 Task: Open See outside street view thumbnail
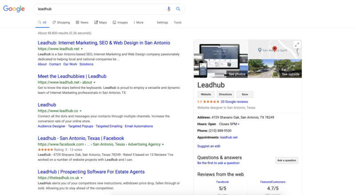[x=275, y=68]
